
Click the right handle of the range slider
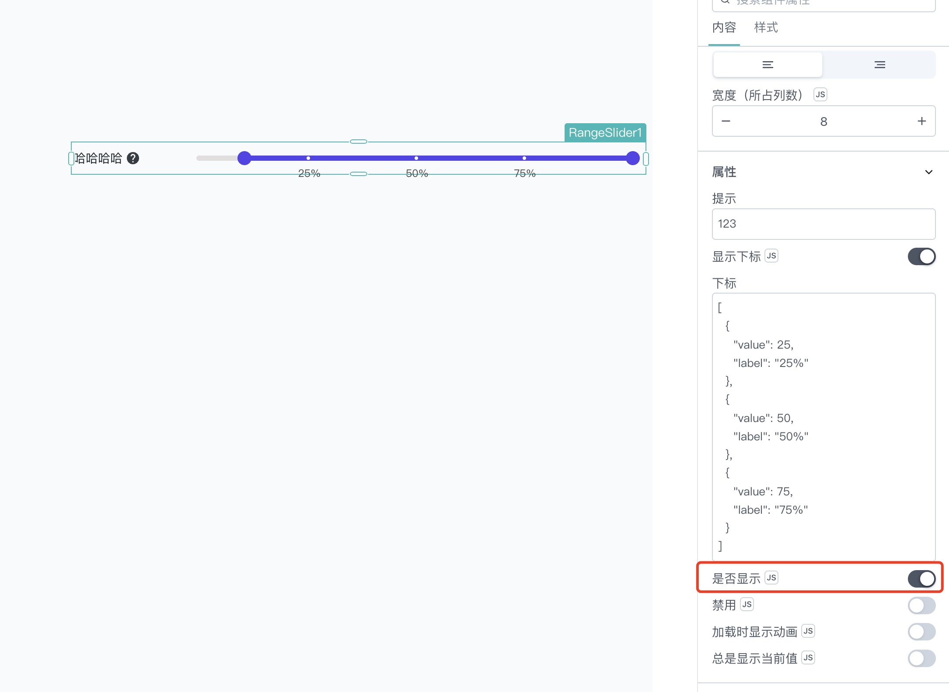pos(632,158)
